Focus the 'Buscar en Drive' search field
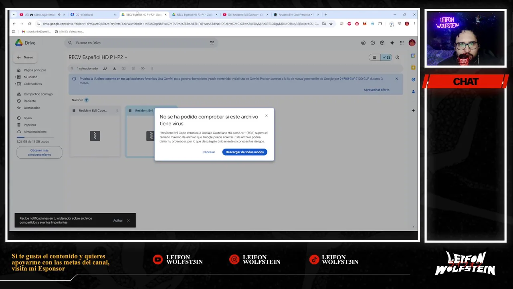The width and height of the screenshot is (513, 289). click(x=140, y=43)
